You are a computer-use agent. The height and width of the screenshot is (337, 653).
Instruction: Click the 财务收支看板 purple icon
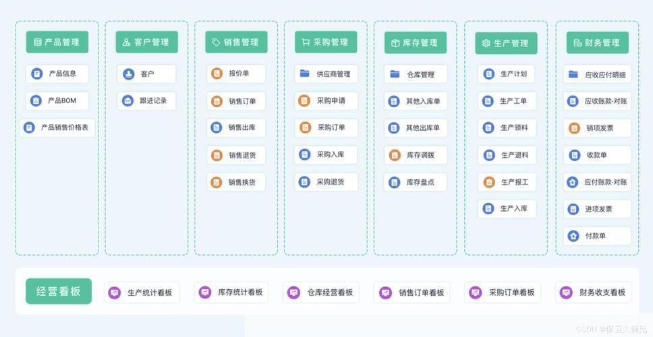(x=567, y=293)
